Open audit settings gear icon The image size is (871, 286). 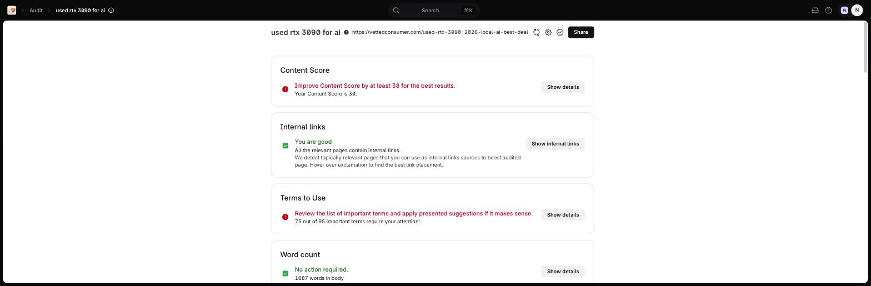tap(548, 32)
